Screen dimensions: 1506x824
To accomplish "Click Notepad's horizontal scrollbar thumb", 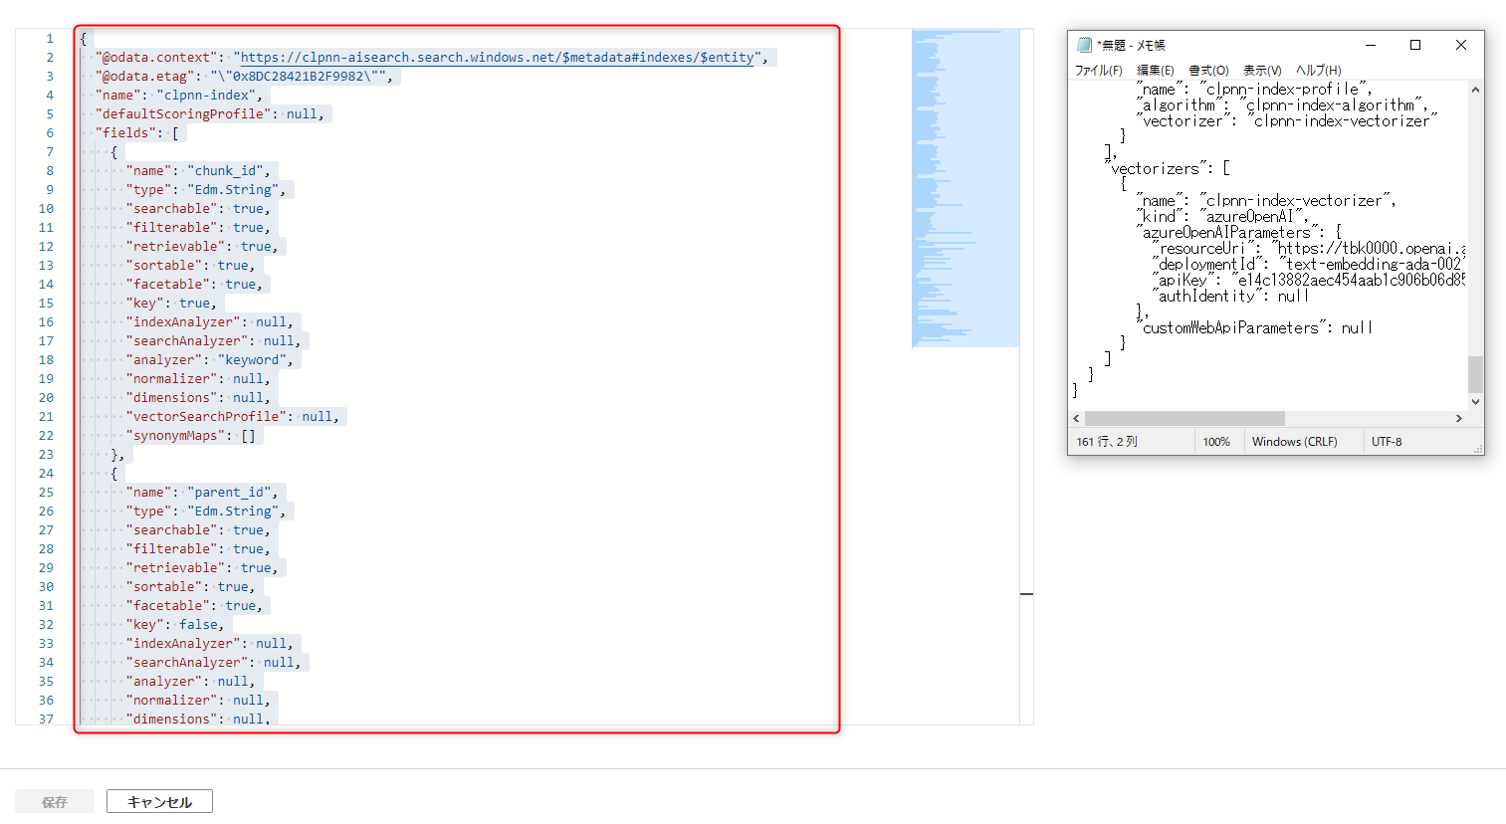I will [1184, 419].
